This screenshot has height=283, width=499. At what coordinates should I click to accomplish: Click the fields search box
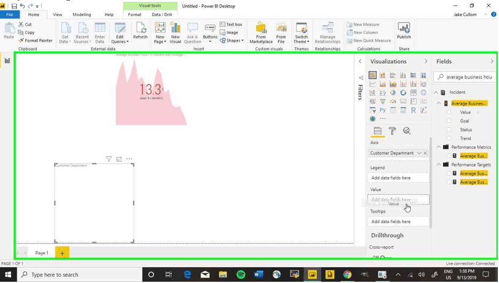click(465, 77)
